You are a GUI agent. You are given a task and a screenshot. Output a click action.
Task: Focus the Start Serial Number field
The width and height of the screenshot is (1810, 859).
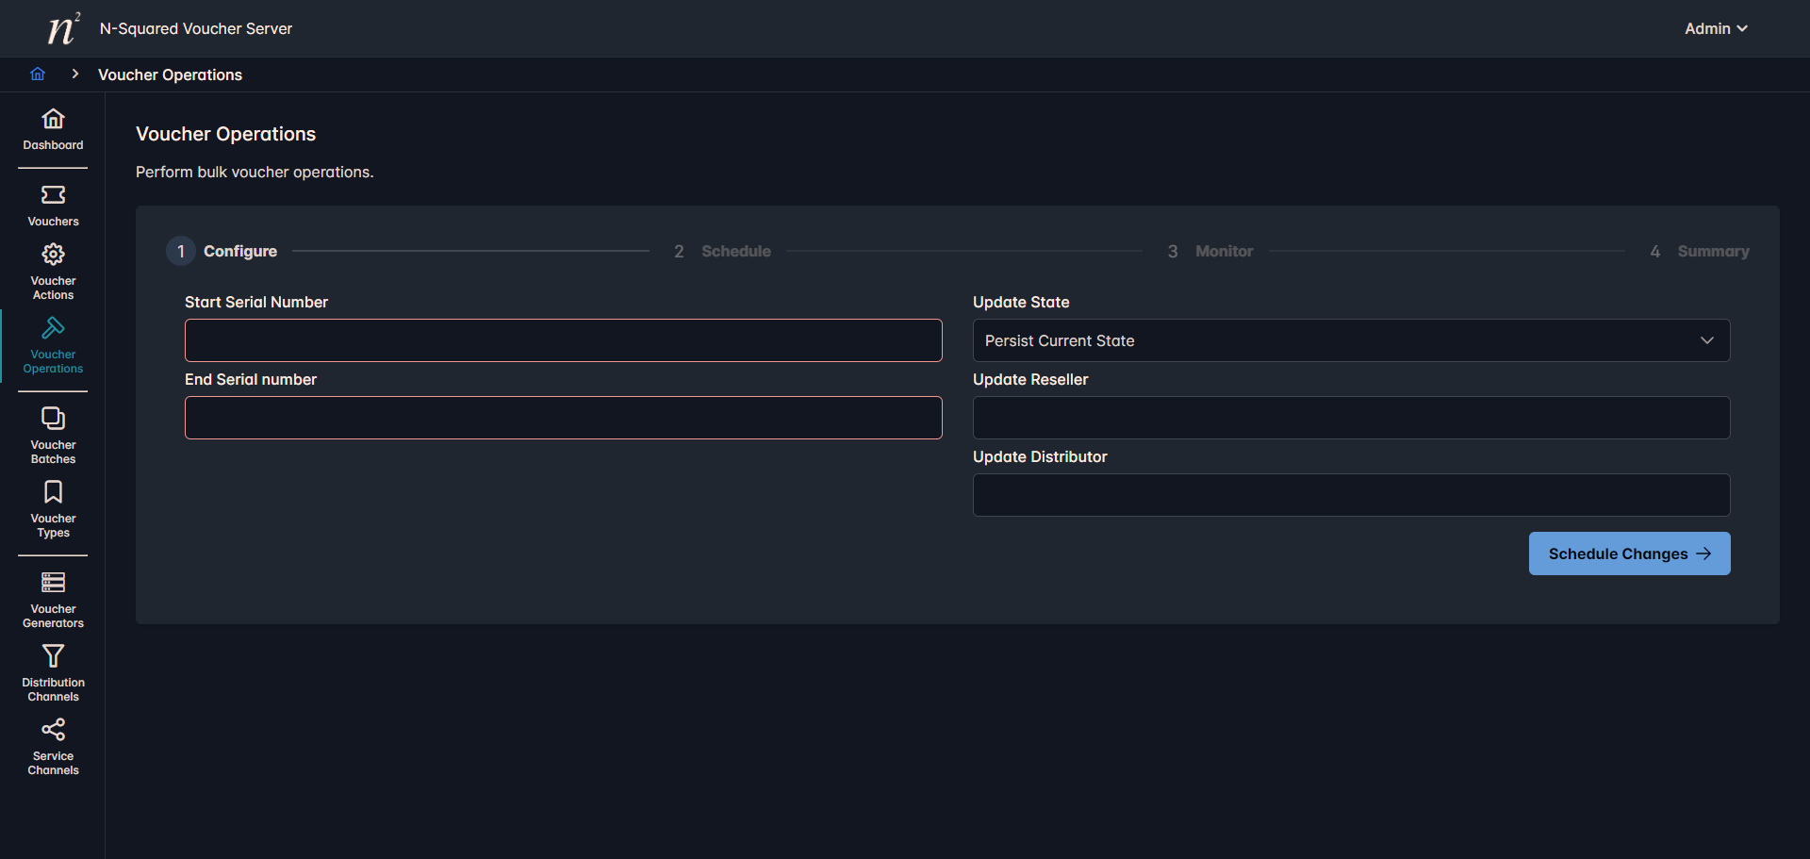tap(563, 340)
